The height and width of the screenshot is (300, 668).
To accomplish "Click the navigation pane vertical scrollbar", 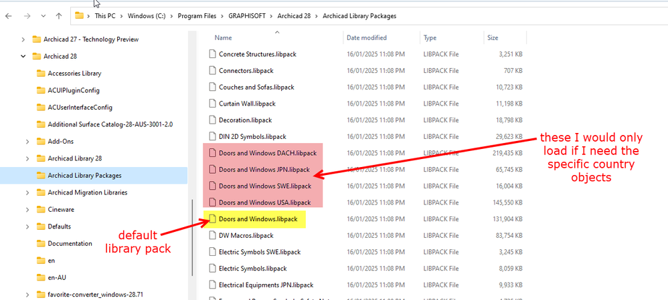I will (193, 238).
